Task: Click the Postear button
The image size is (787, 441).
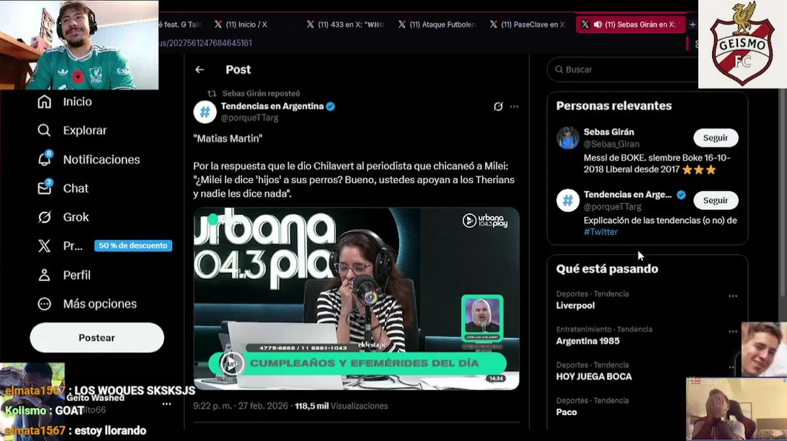Action: [x=97, y=337]
